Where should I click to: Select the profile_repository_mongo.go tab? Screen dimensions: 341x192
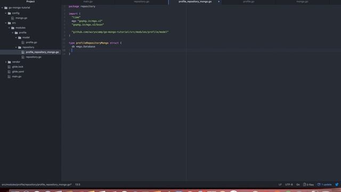(195, 2)
